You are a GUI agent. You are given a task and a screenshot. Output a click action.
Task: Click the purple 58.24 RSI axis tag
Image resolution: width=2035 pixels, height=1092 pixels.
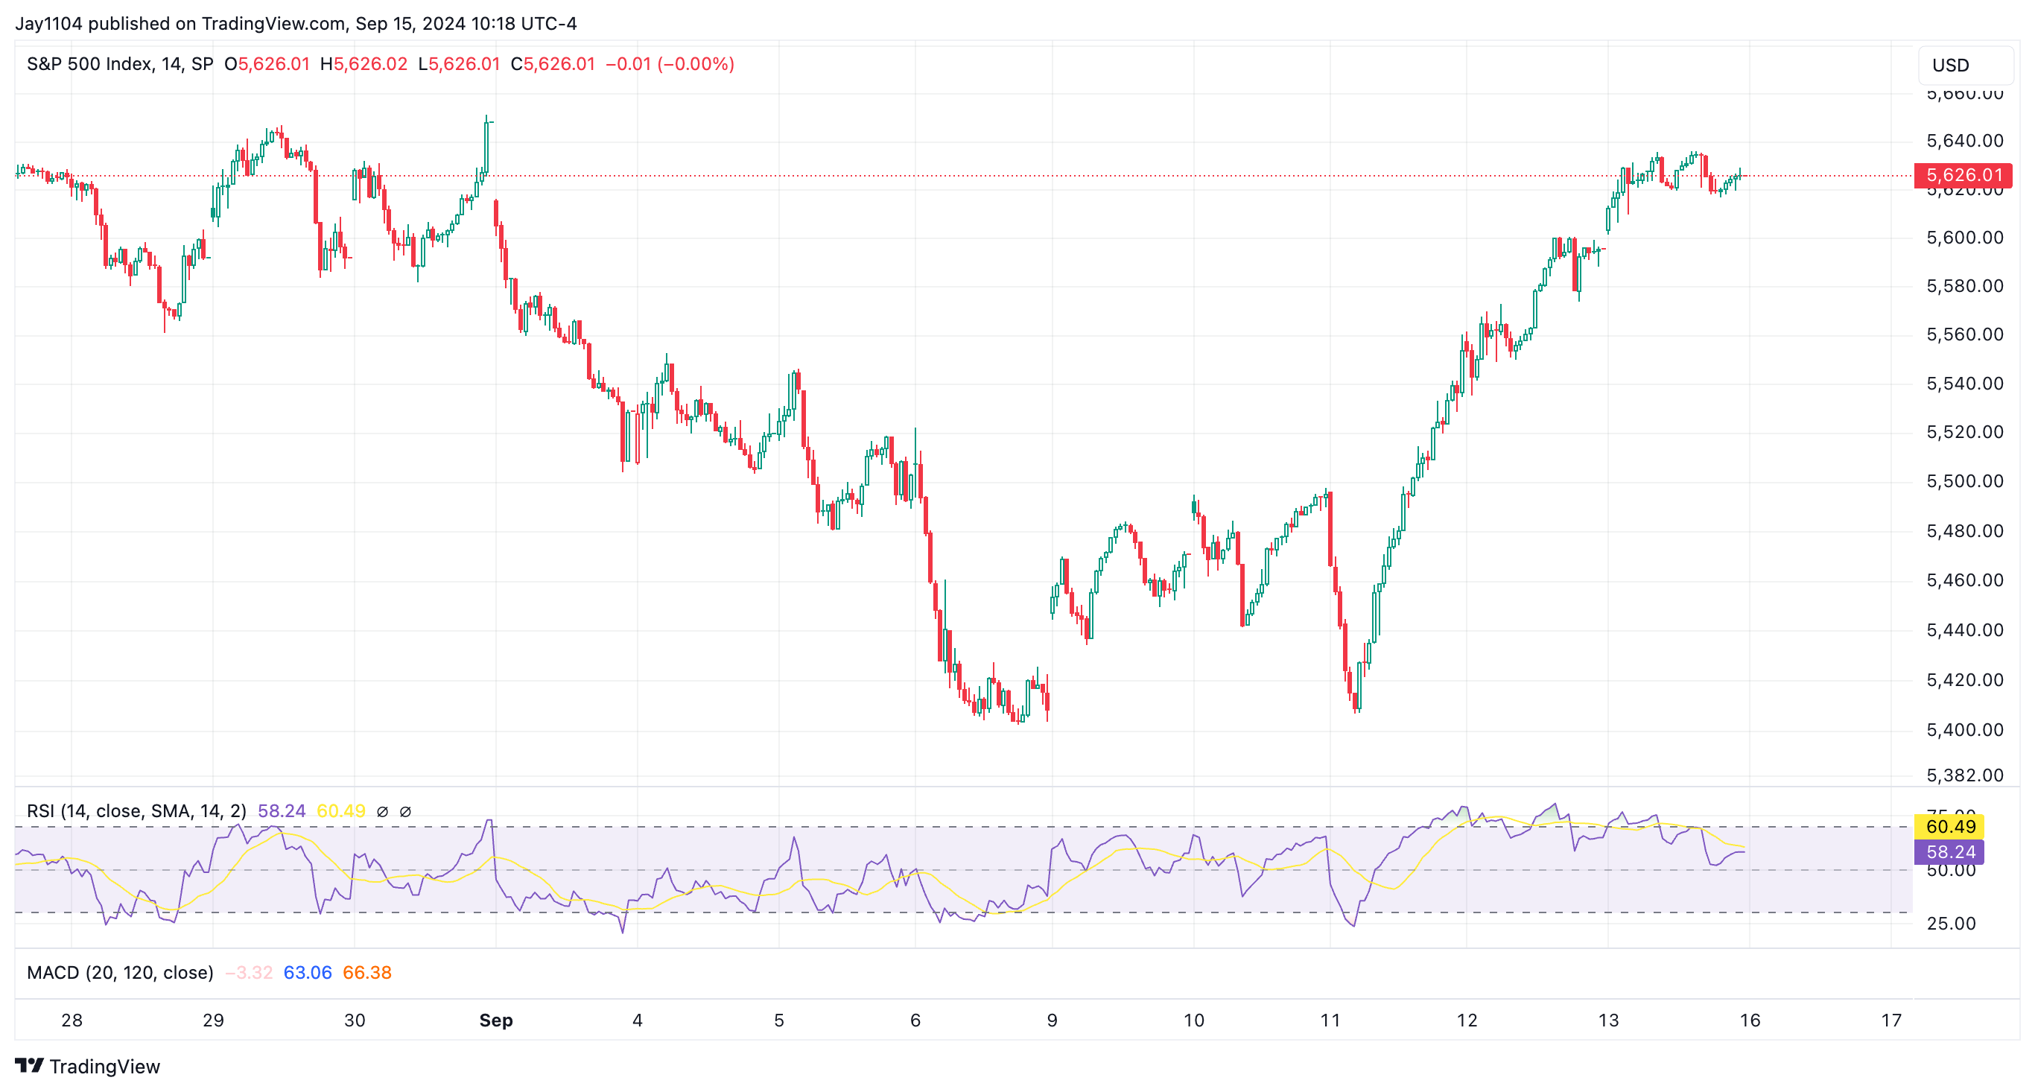tap(1949, 852)
